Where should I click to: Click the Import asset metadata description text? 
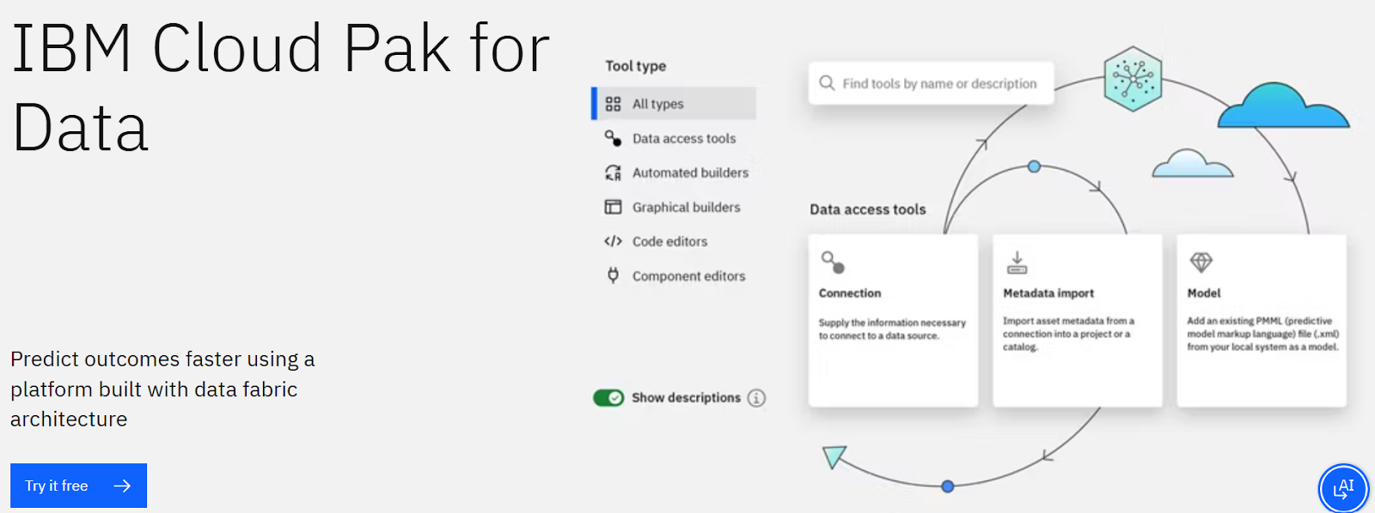coord(1068,334)
